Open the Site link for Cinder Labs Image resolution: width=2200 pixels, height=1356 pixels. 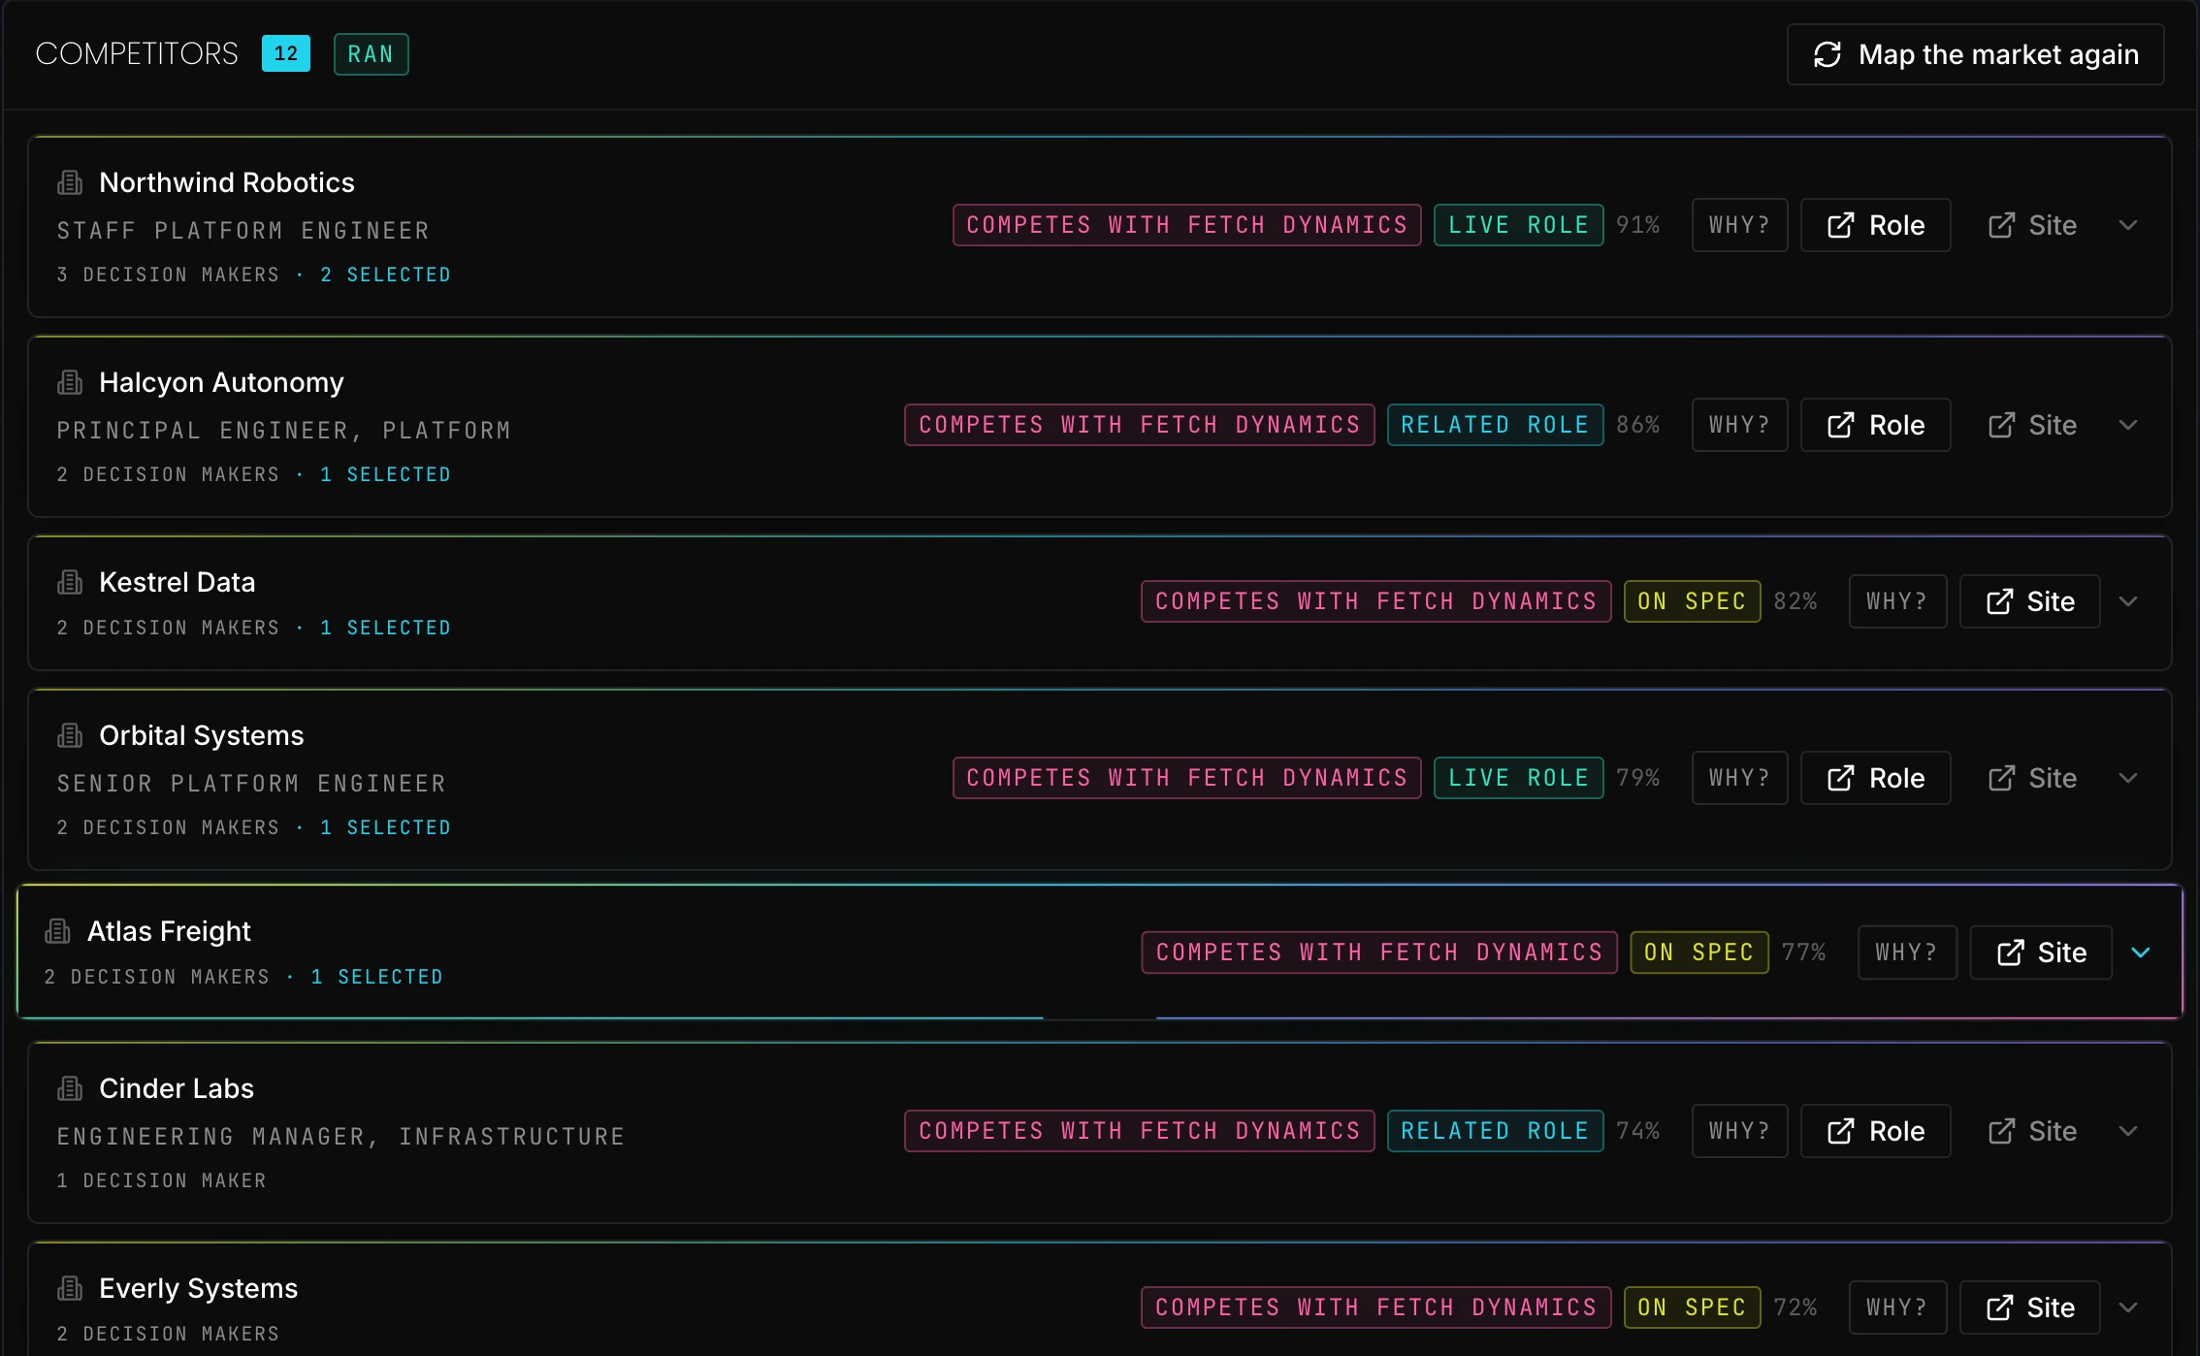[2032, 1131]
